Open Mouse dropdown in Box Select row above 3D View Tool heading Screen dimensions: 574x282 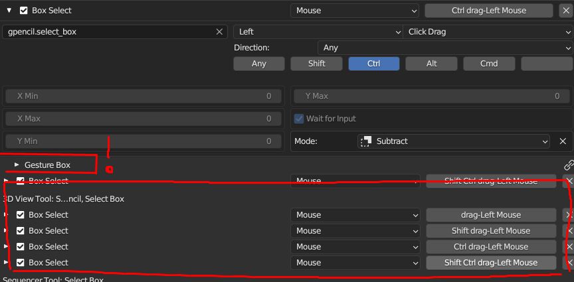pyautogui.click(x=355, y=180)
